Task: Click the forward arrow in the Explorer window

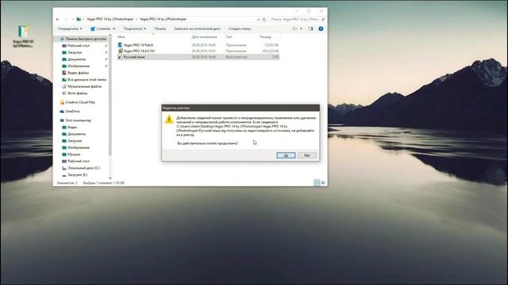Action: tap(66, 19)
